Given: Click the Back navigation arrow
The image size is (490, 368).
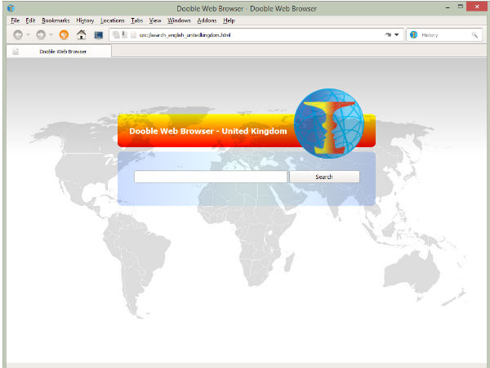Looking at the screenshot, I should coord(18,35).
